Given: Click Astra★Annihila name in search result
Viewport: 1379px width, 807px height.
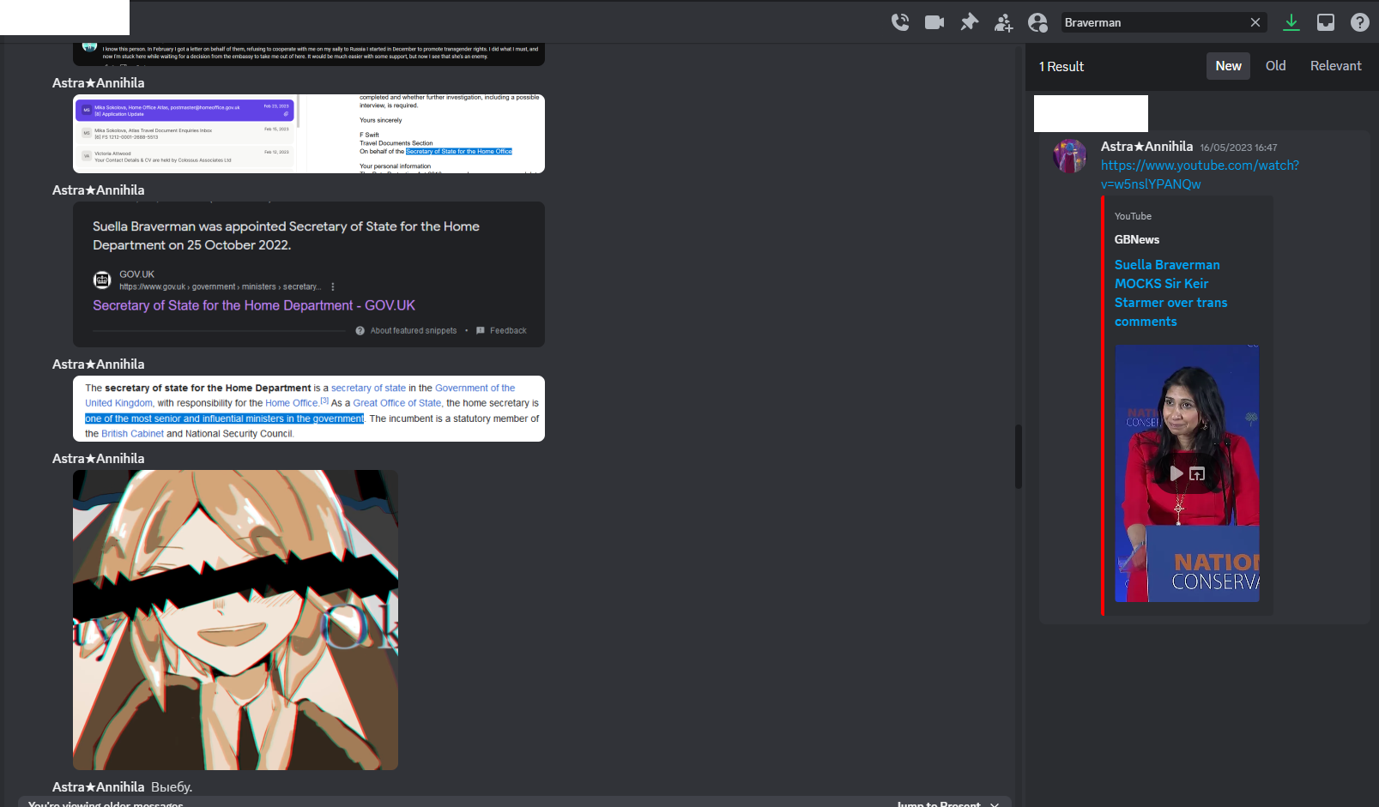Looking at the screenshot, I should coord(1146,147).
